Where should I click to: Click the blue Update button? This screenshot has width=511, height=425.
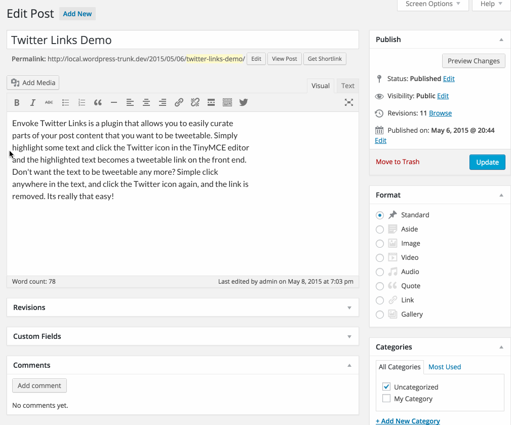click(x=487, y=162)
